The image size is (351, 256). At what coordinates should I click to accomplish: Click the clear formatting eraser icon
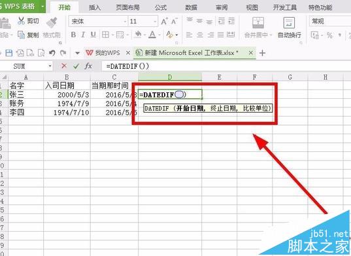click(x=169, y=35)
